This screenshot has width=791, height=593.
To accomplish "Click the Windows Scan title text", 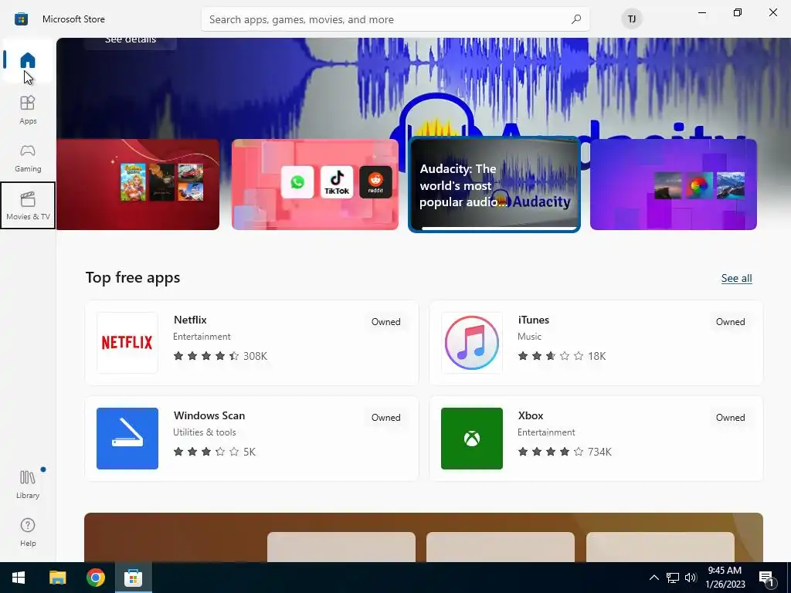I will (x=209, y=415).
